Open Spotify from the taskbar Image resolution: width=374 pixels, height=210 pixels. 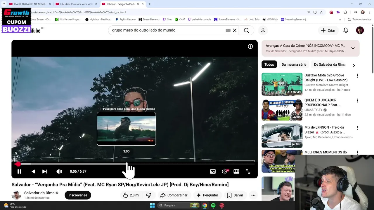213,205
